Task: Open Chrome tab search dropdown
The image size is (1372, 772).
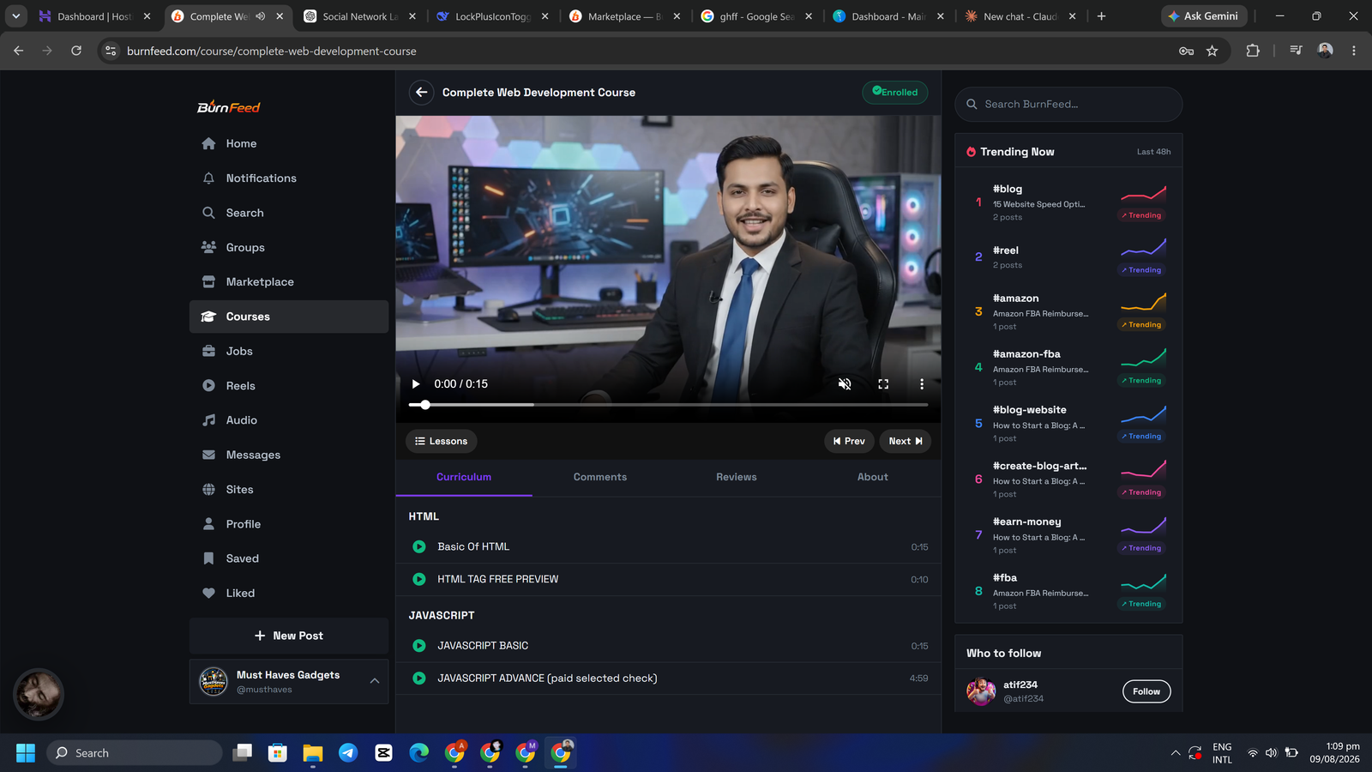Action: tap(15, 15)
